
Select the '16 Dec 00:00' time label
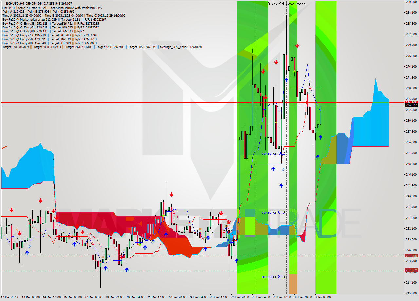pyautogui.click(x=72, y=297)
